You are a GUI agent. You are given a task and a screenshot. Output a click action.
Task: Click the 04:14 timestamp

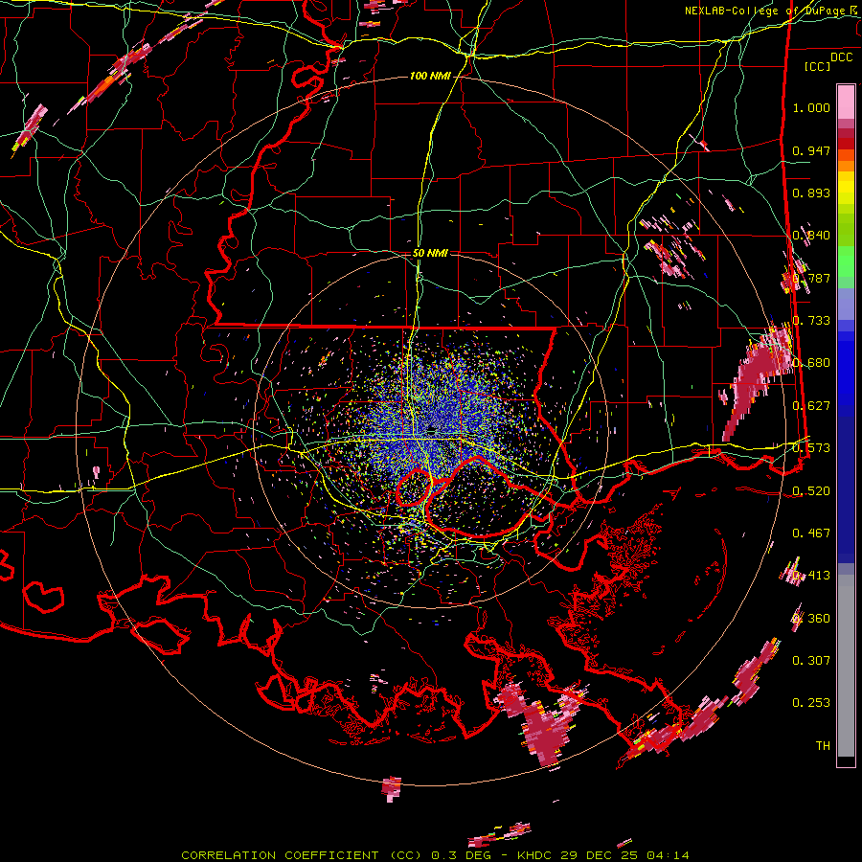pos(667,855)
